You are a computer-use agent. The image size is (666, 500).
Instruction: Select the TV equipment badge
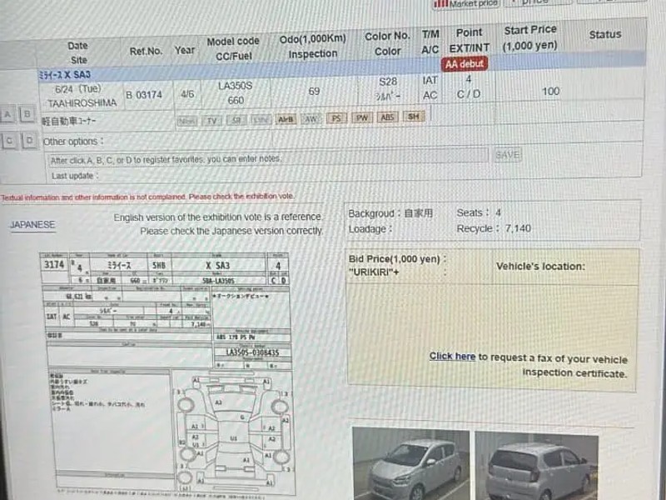[x=211, y=121]
